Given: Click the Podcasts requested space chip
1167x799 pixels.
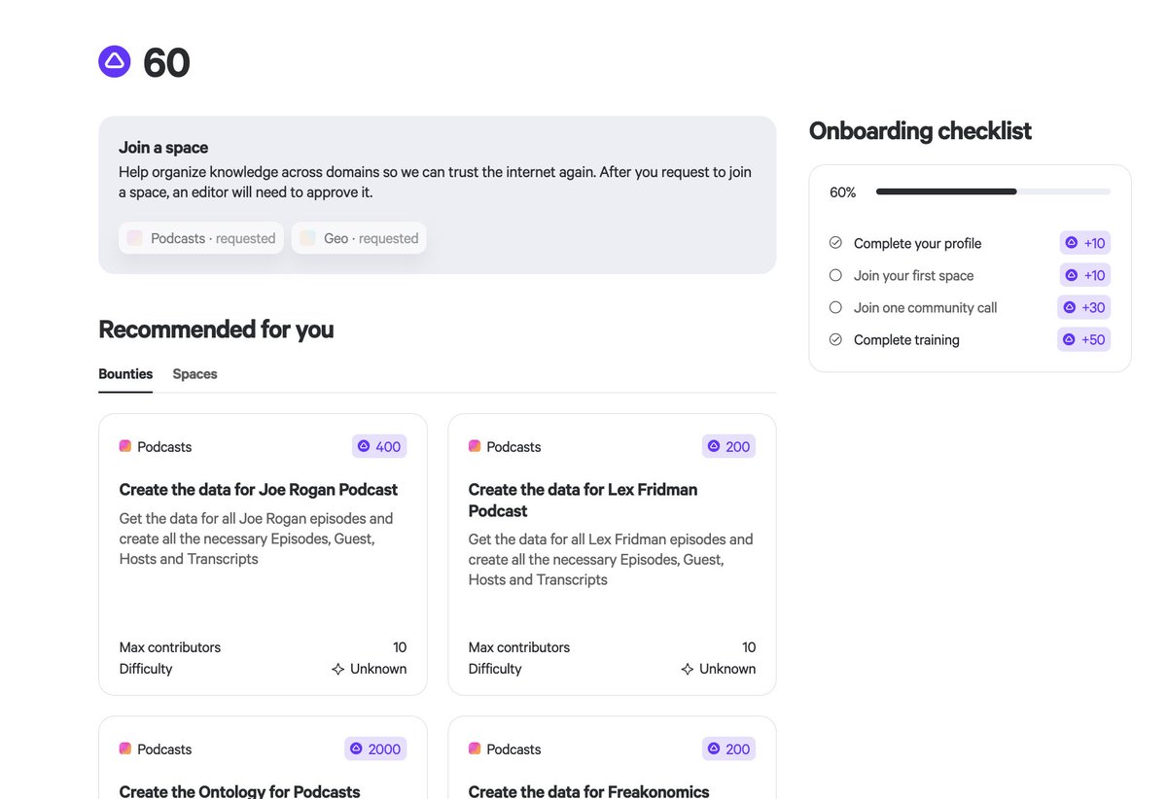Looking at the screenshot, I should tap(201, 238).
